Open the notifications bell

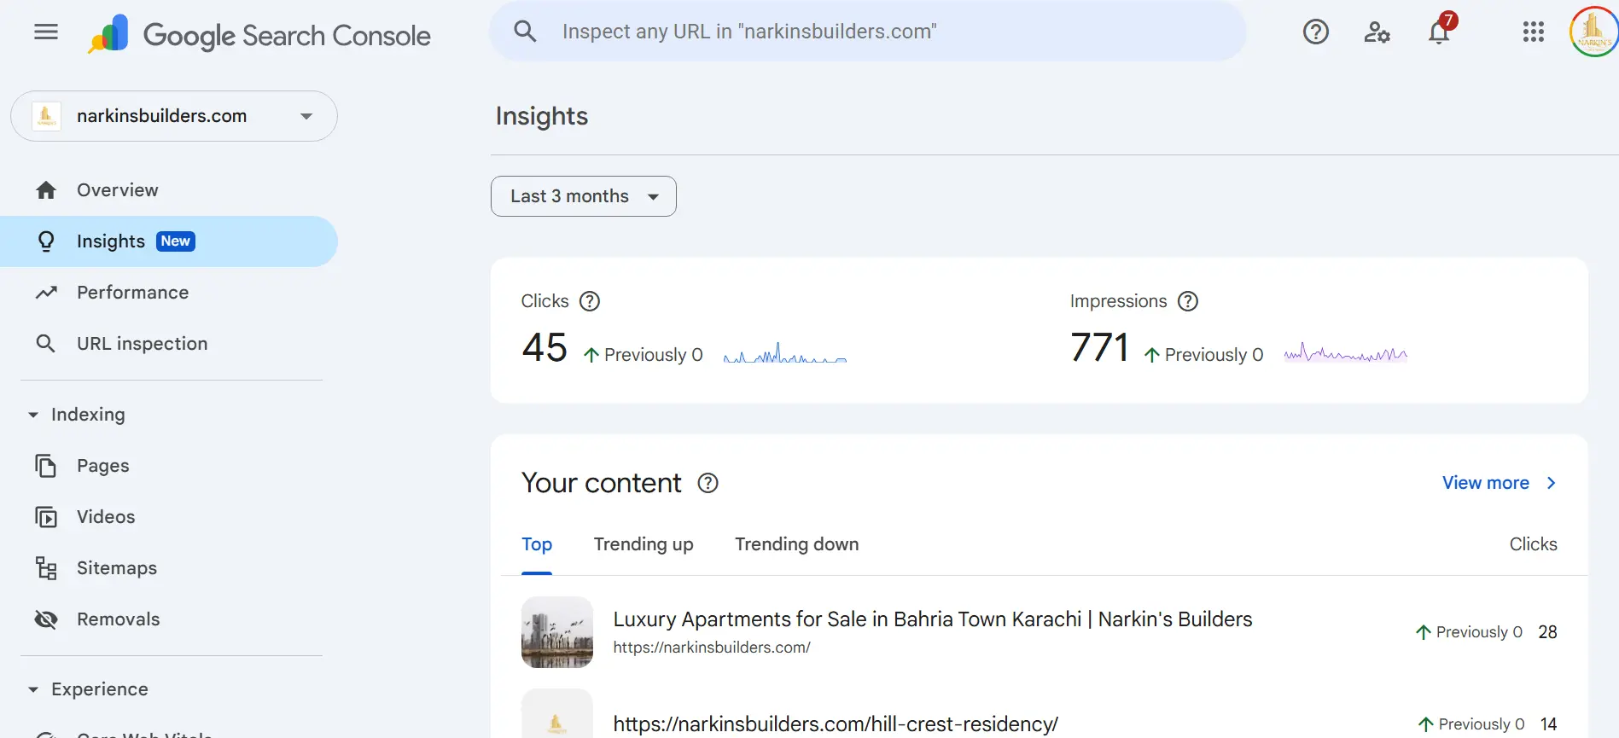(1440, 32)
